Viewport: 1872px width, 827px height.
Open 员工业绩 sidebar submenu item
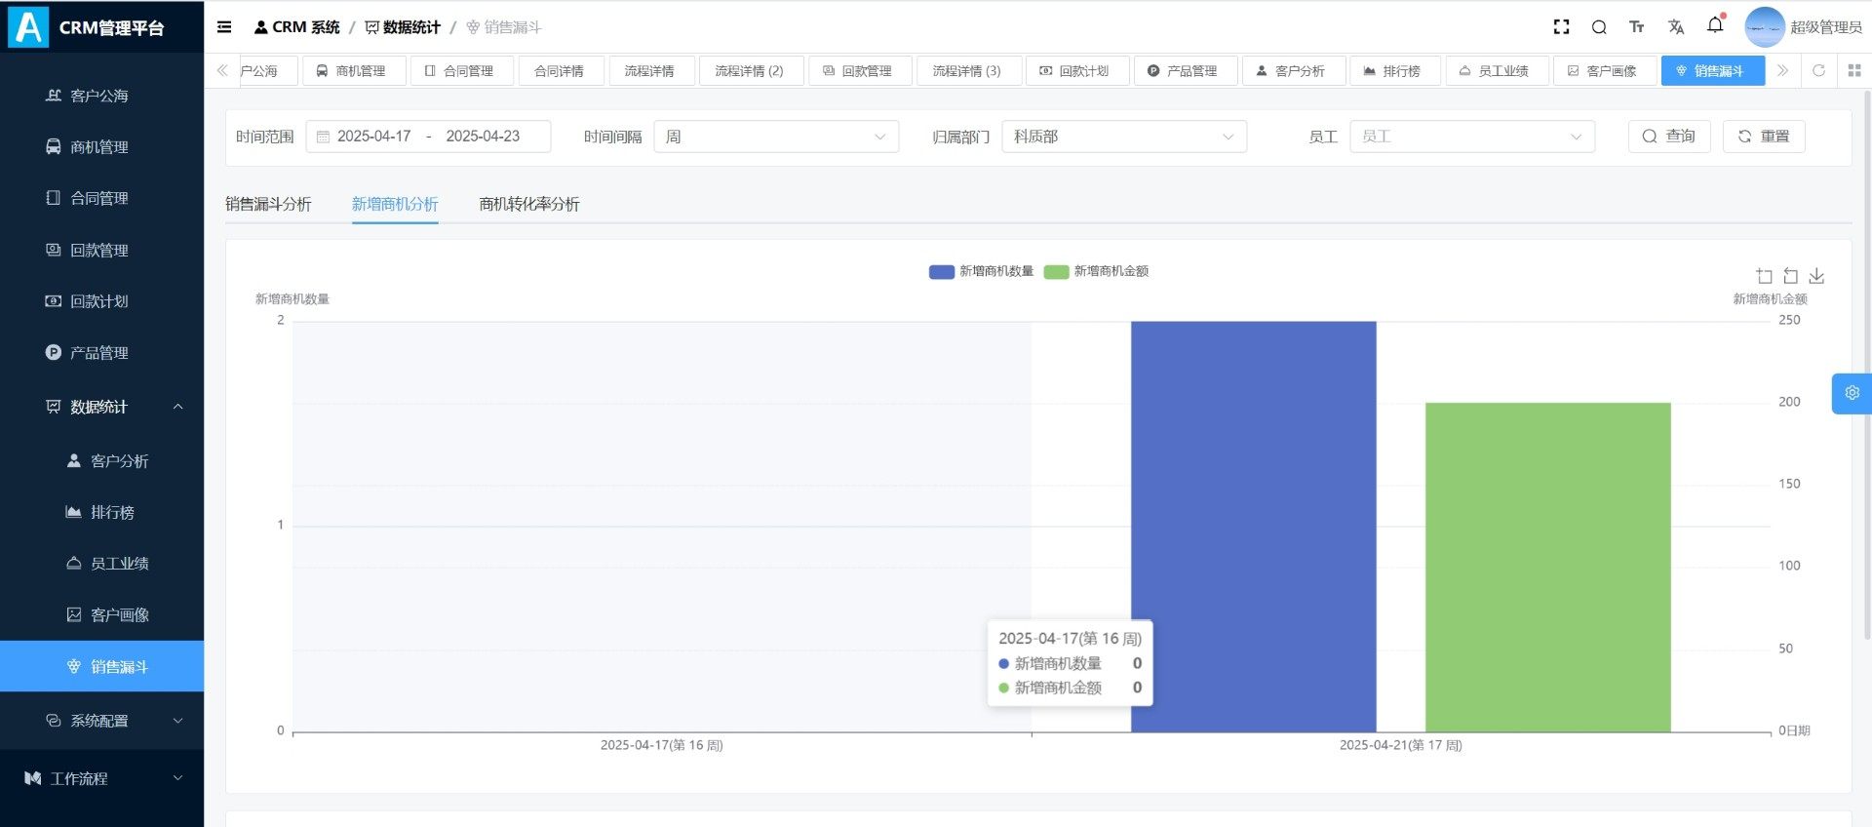point(102,564)
